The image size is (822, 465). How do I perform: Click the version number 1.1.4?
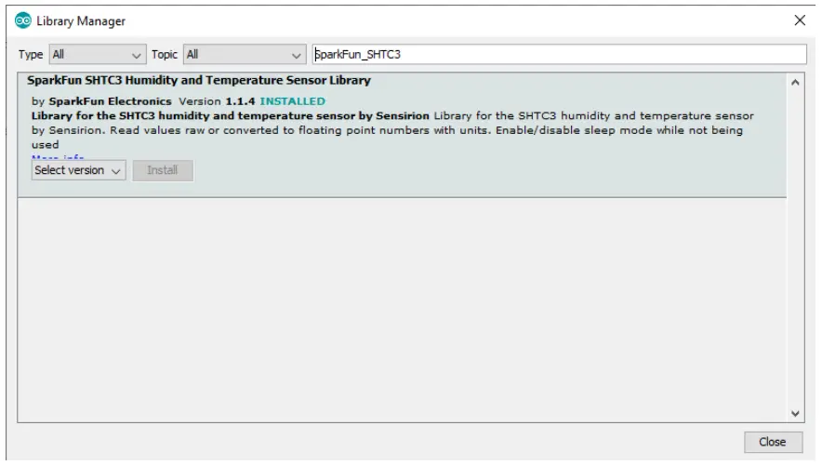pyautogui.click(x=241, y=100)
